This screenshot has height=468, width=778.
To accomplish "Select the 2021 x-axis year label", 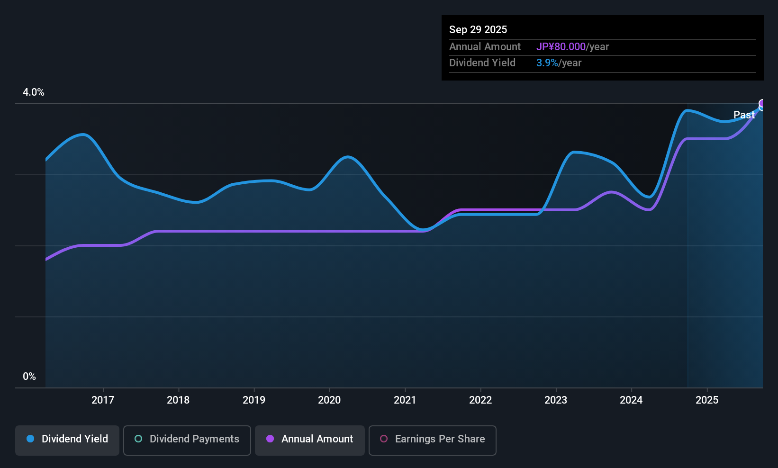I will [405, 400].
